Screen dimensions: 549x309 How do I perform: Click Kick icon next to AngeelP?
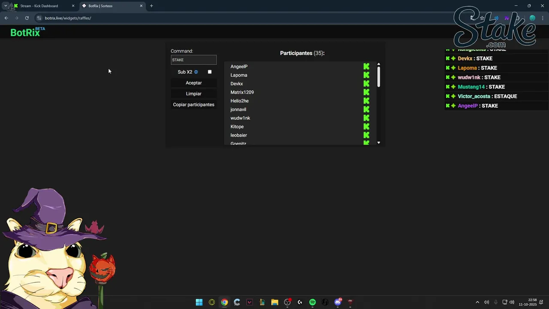[x=366, y=67]
